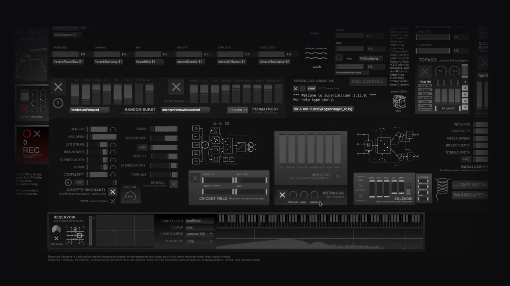Select Suspended scale in Toyvco
This screenshot has width=510, height=286.
pyautogui.click(x=426, y=98)
